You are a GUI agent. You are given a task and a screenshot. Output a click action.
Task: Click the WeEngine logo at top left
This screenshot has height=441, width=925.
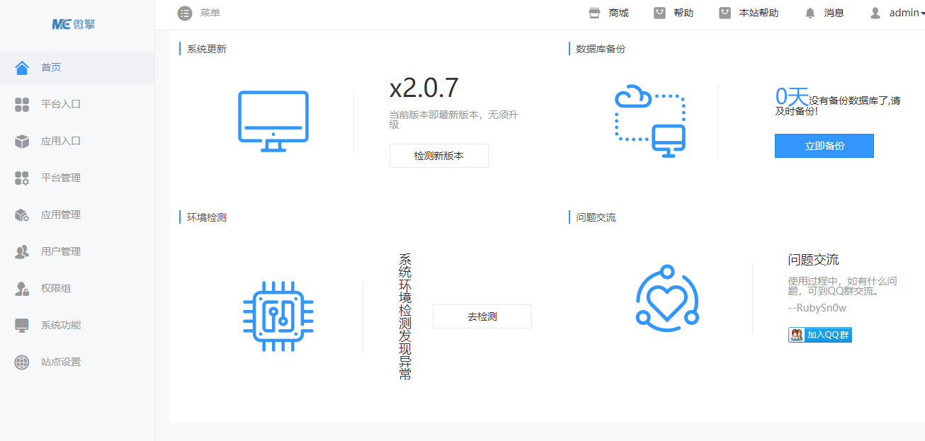click(74, 24)
